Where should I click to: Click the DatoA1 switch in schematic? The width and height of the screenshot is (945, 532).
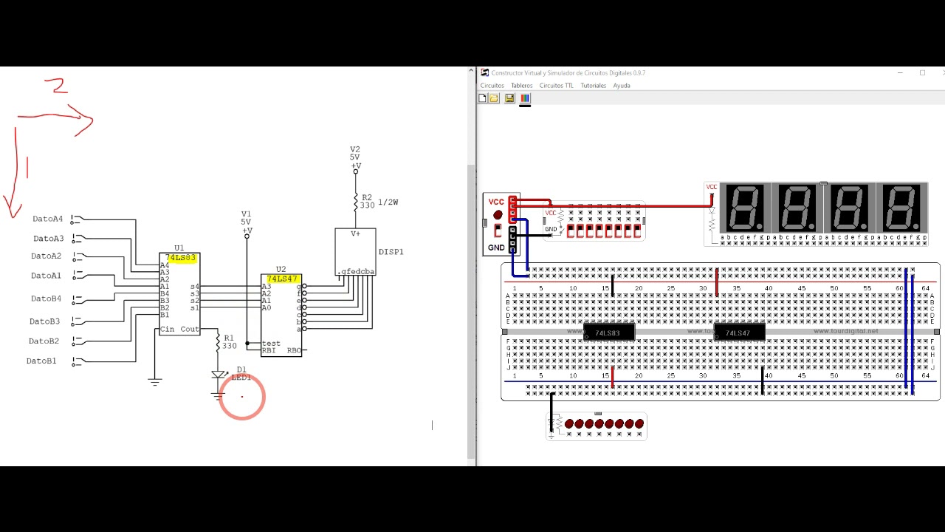tap(78, 276)
